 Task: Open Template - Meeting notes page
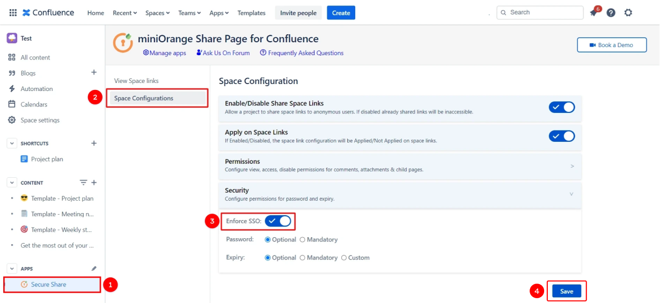(62, 214)
